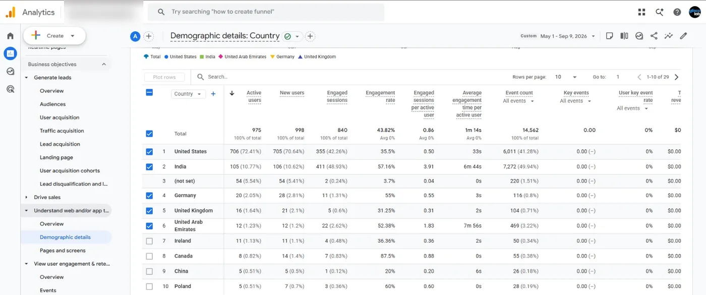706x295 pixels.
Task: Click the India legend swatch
Action: (x=201, y=57)
